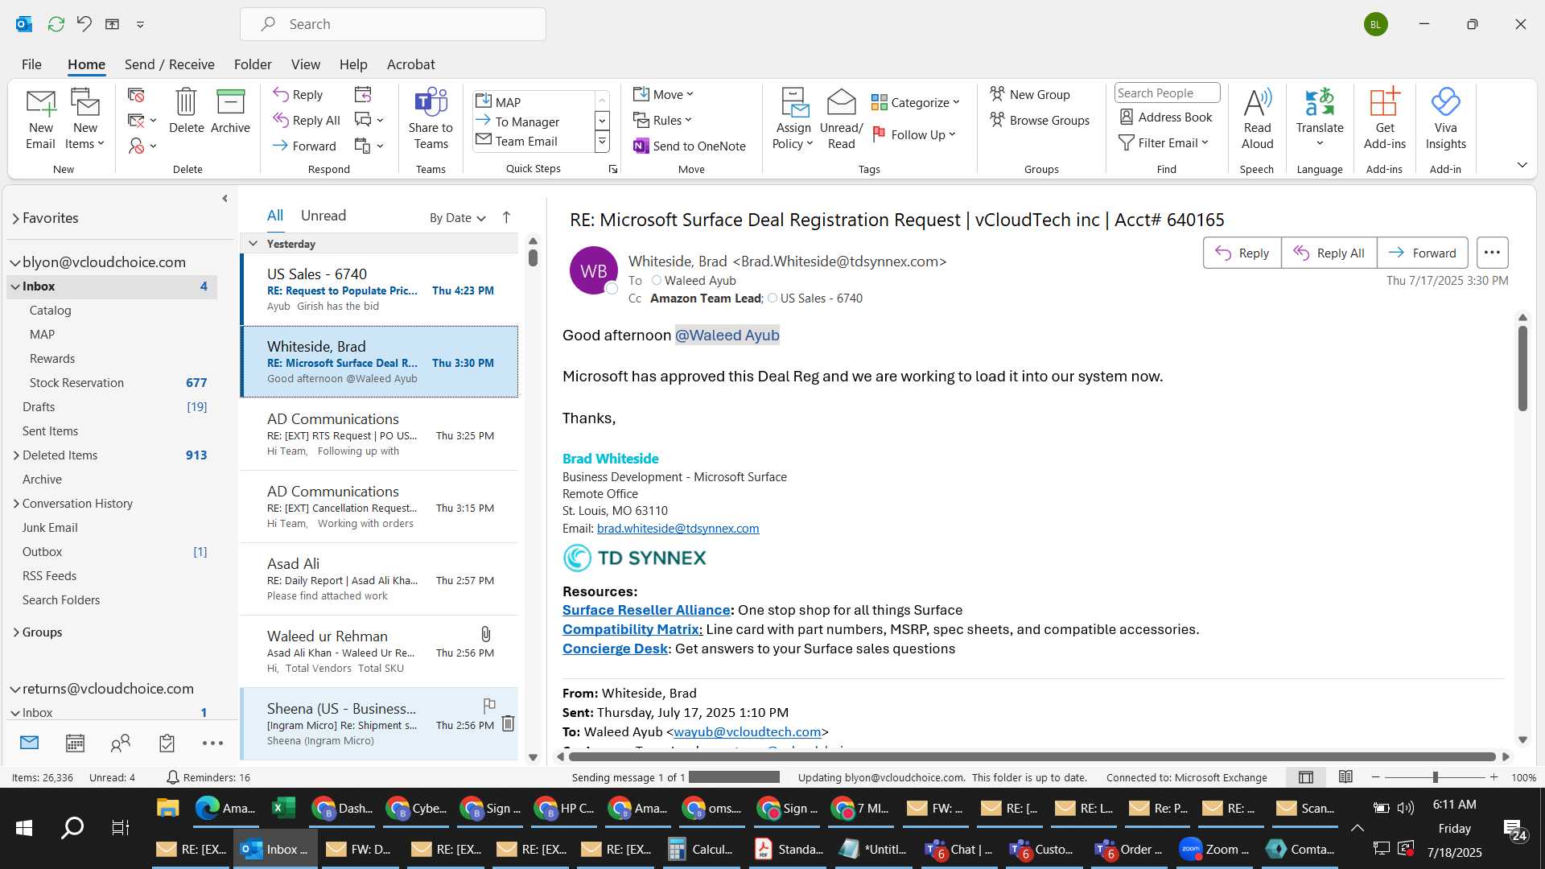Screen dimensions: 1545x869
Task: Click the Delete trash can icon
Action: coord(186,111)
